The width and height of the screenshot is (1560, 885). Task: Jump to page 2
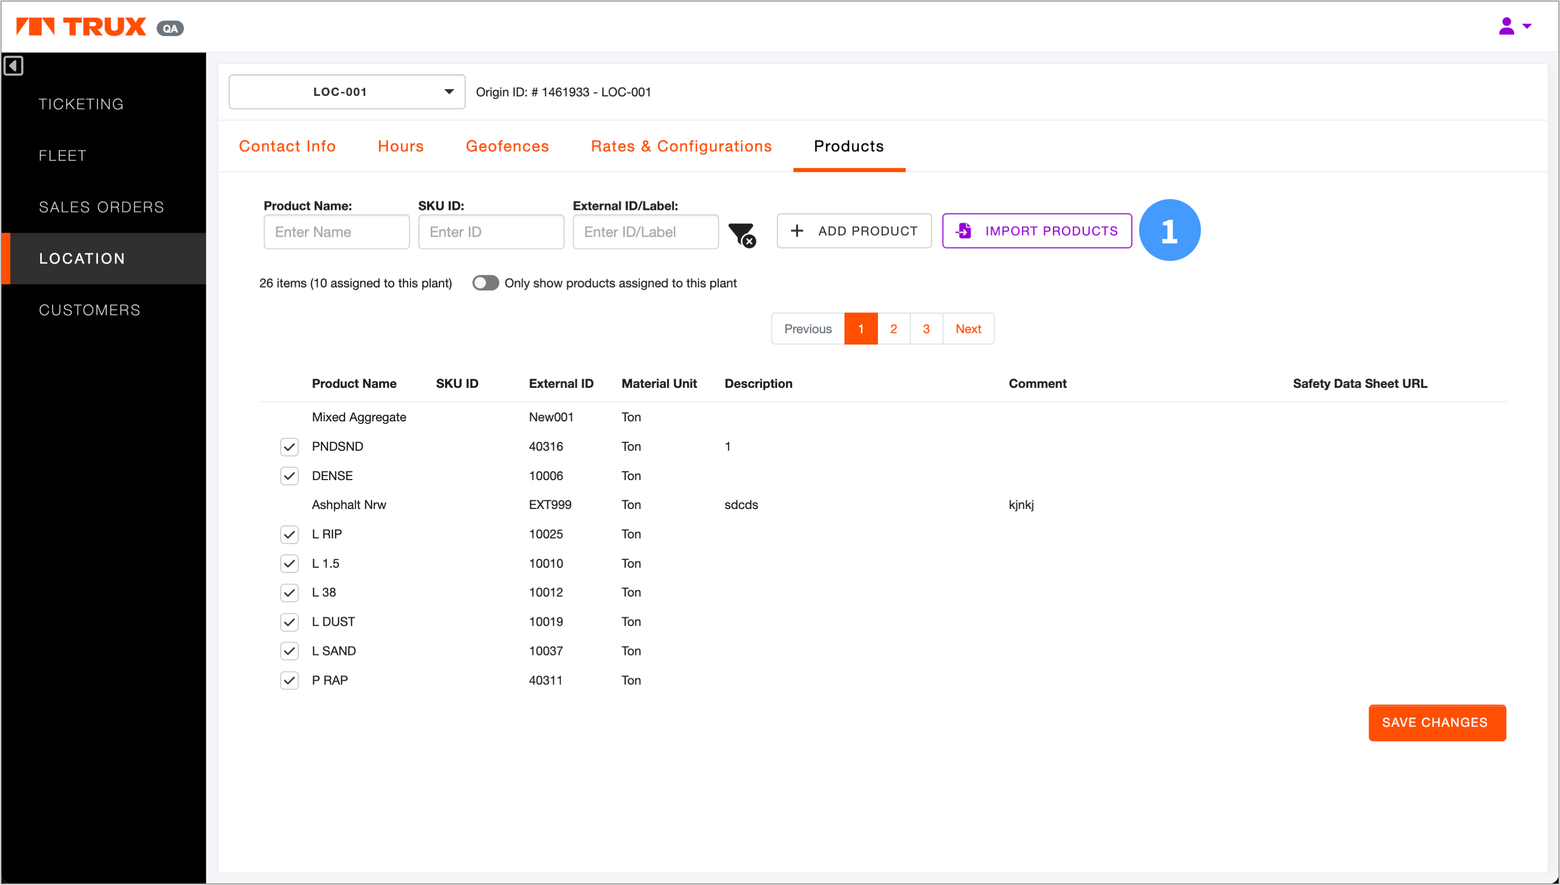tap(893, 329)
